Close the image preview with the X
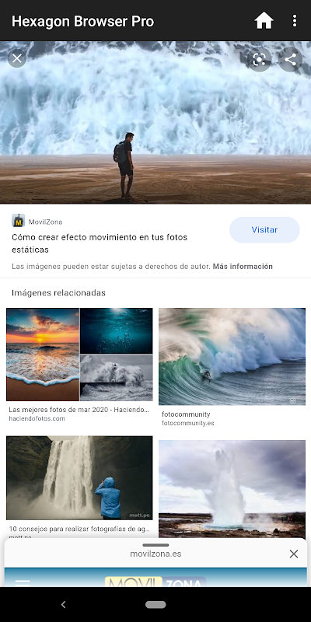Screen dimensions: 311x622 [16, 59]
